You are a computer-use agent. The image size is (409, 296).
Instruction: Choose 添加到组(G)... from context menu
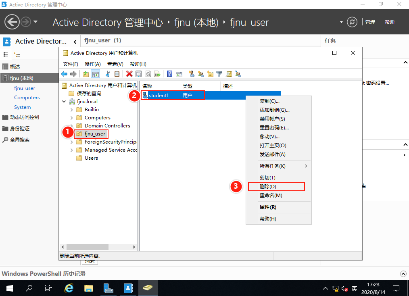point(279,110)
